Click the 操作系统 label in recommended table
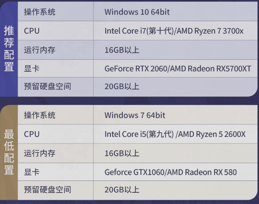259x204 pixels. click(40, 12)
